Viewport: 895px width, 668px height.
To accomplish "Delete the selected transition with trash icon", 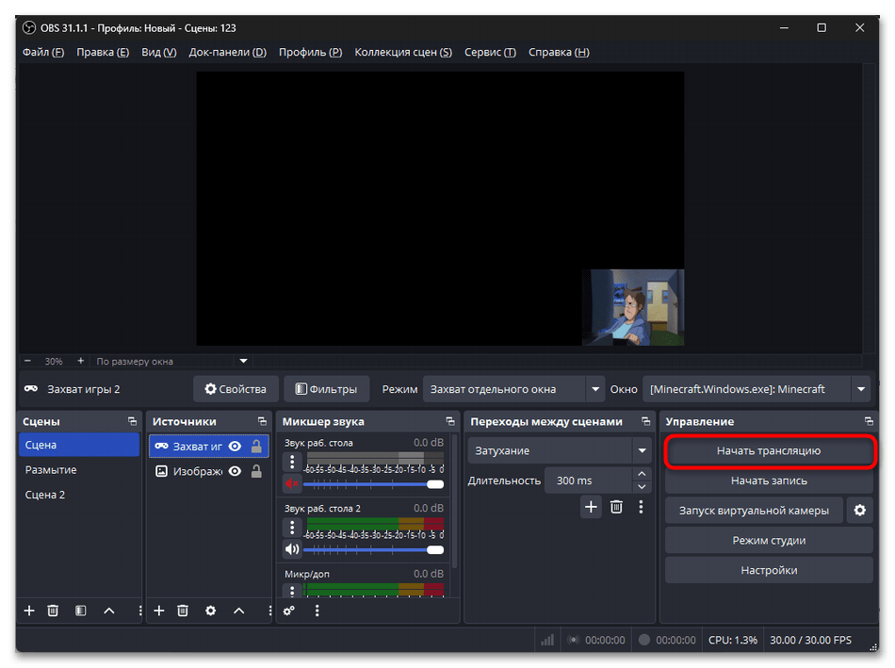I will click(x=616, y=507).
